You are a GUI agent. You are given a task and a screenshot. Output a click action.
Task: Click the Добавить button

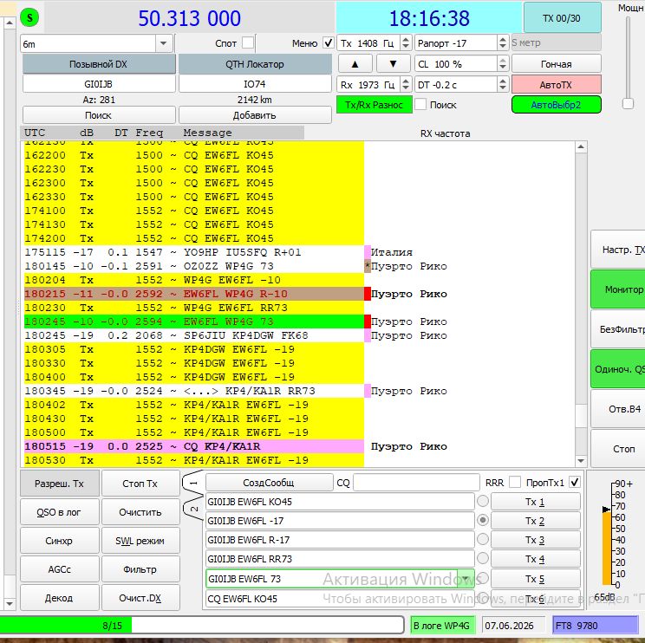click(255, 115)
